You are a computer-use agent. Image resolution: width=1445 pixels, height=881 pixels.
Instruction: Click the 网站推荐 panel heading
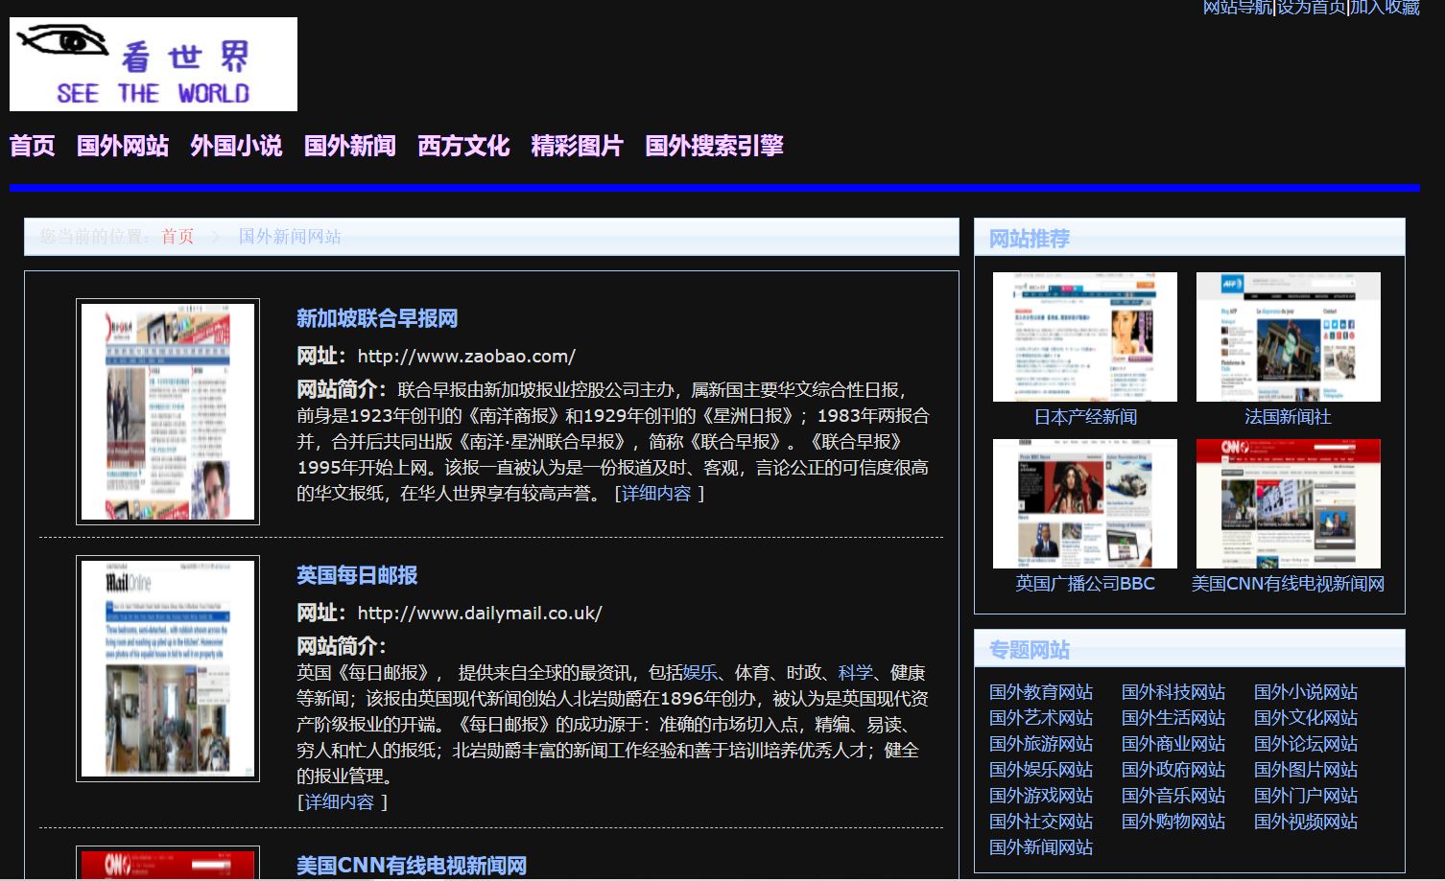[x=1030, y=239]
